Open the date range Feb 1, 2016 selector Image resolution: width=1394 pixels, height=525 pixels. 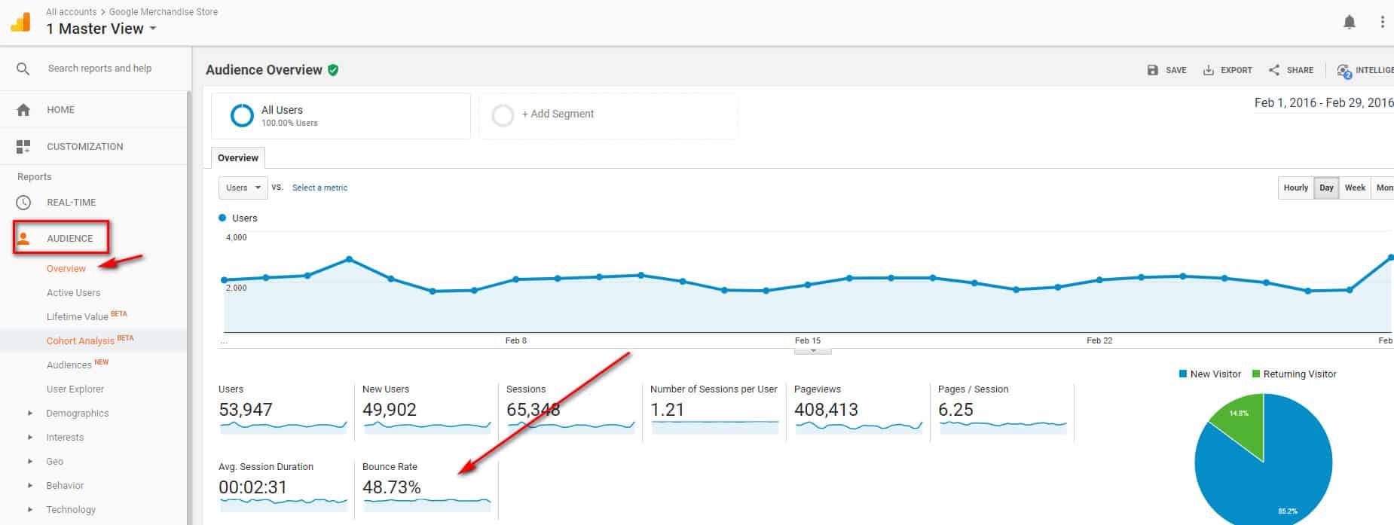point(1324,103)
